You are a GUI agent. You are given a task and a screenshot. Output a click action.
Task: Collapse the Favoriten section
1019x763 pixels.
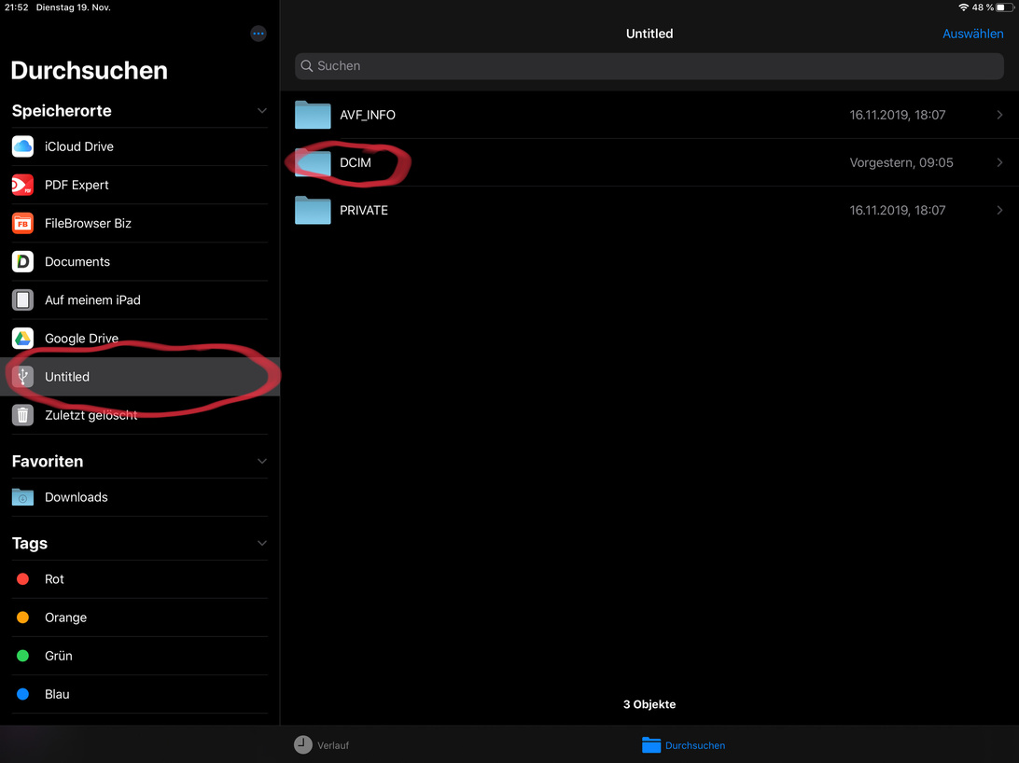[x=261, y=462]
